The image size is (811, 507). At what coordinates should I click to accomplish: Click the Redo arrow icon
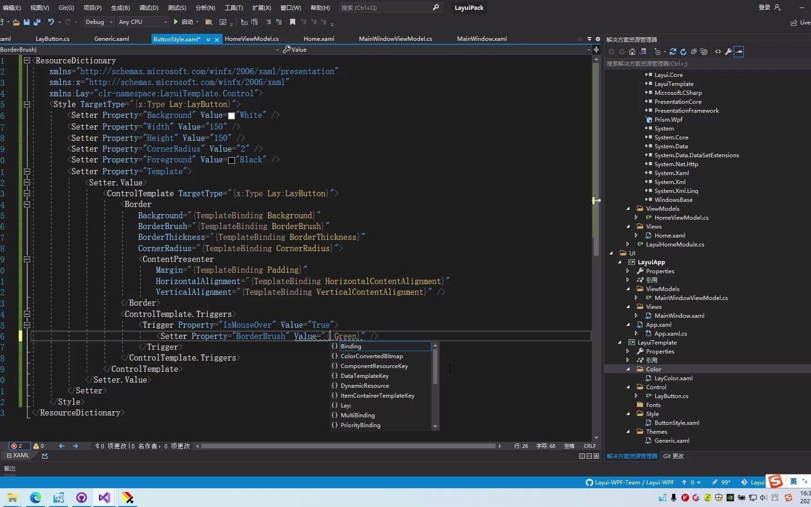[68, 22]
